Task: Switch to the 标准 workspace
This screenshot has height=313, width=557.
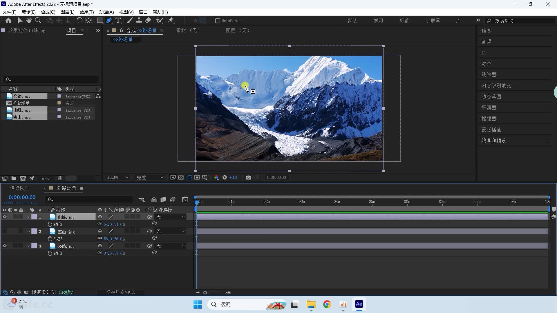Action: 404,21
